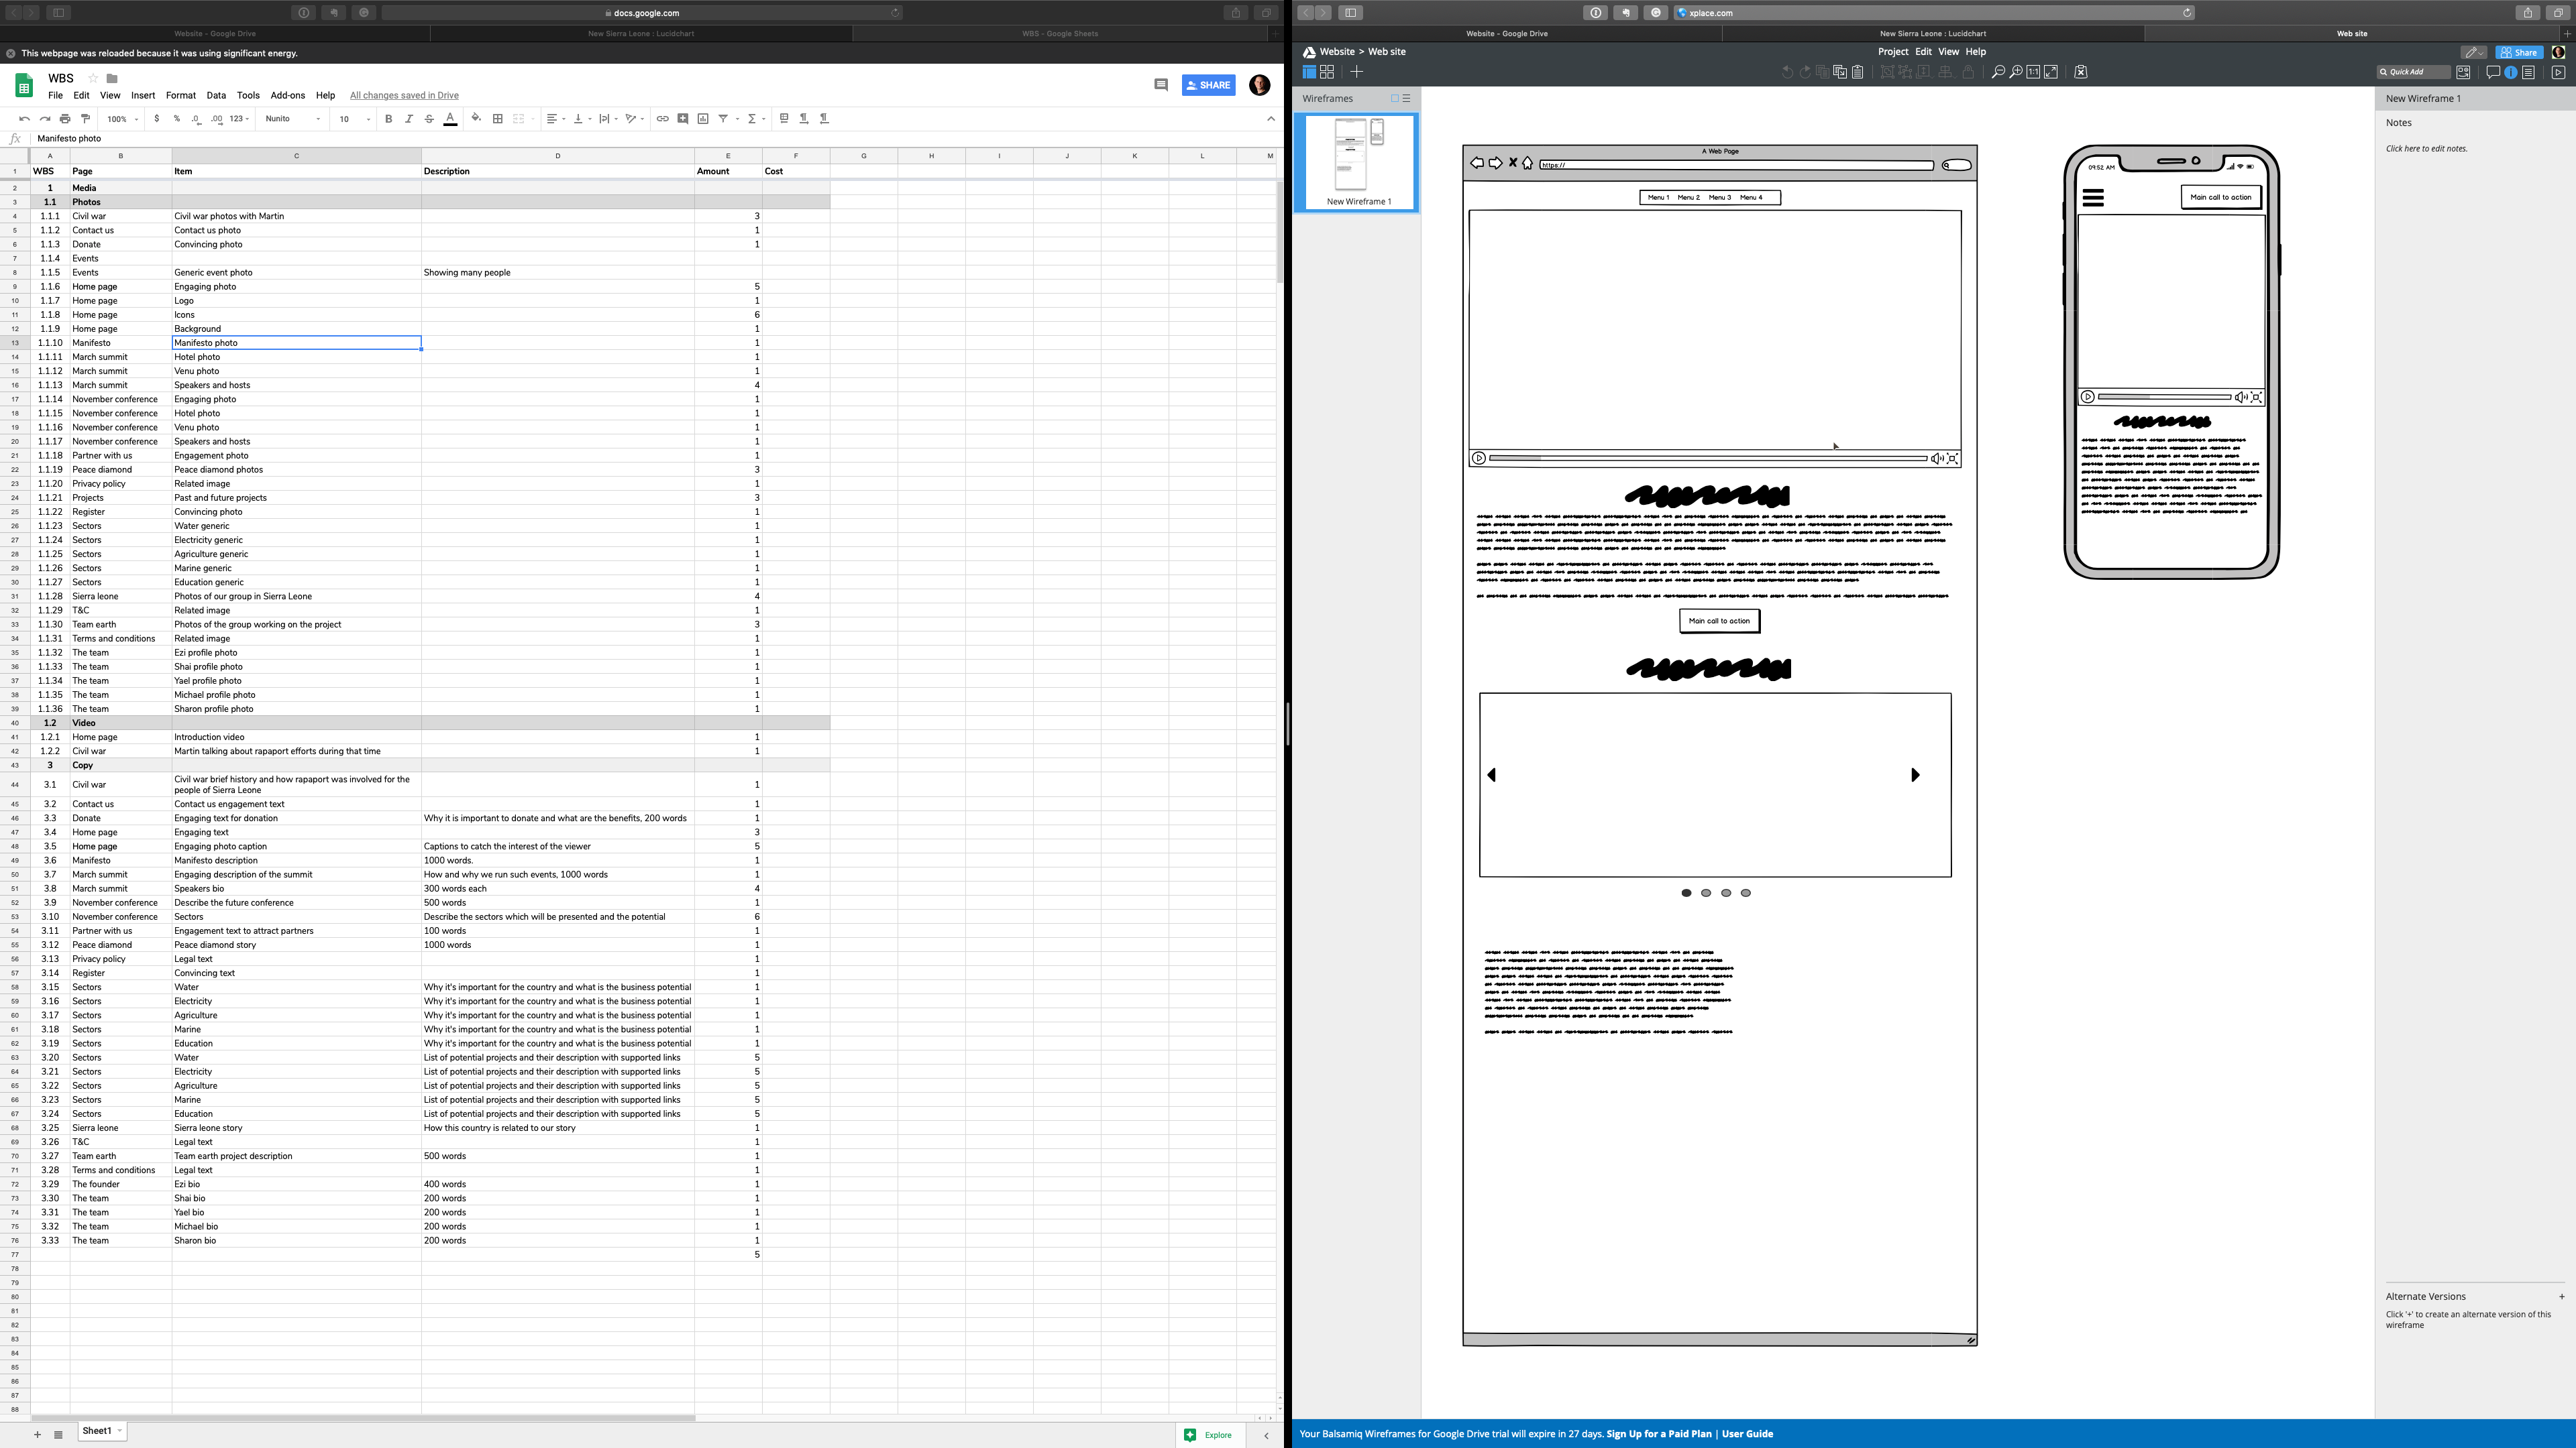This screenshot has width=2576, height=1448.
Task: Click Balsamiq zoom-to-fit icon
Action: click(x=2051, y=72)
